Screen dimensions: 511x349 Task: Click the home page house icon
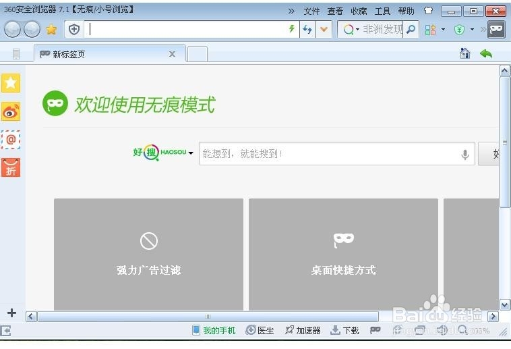point(465,53)
